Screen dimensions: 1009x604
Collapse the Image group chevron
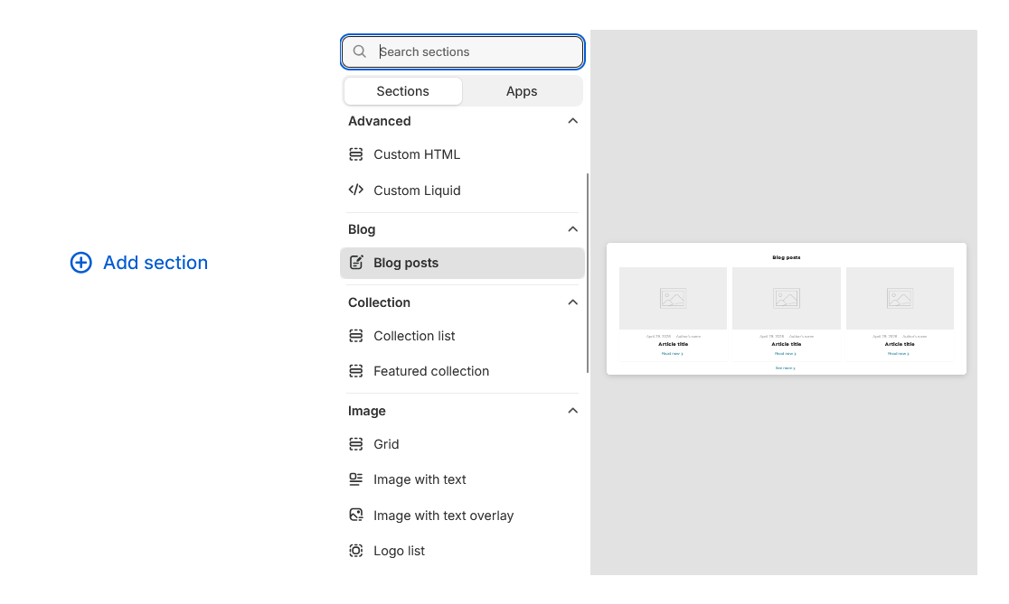572,411
